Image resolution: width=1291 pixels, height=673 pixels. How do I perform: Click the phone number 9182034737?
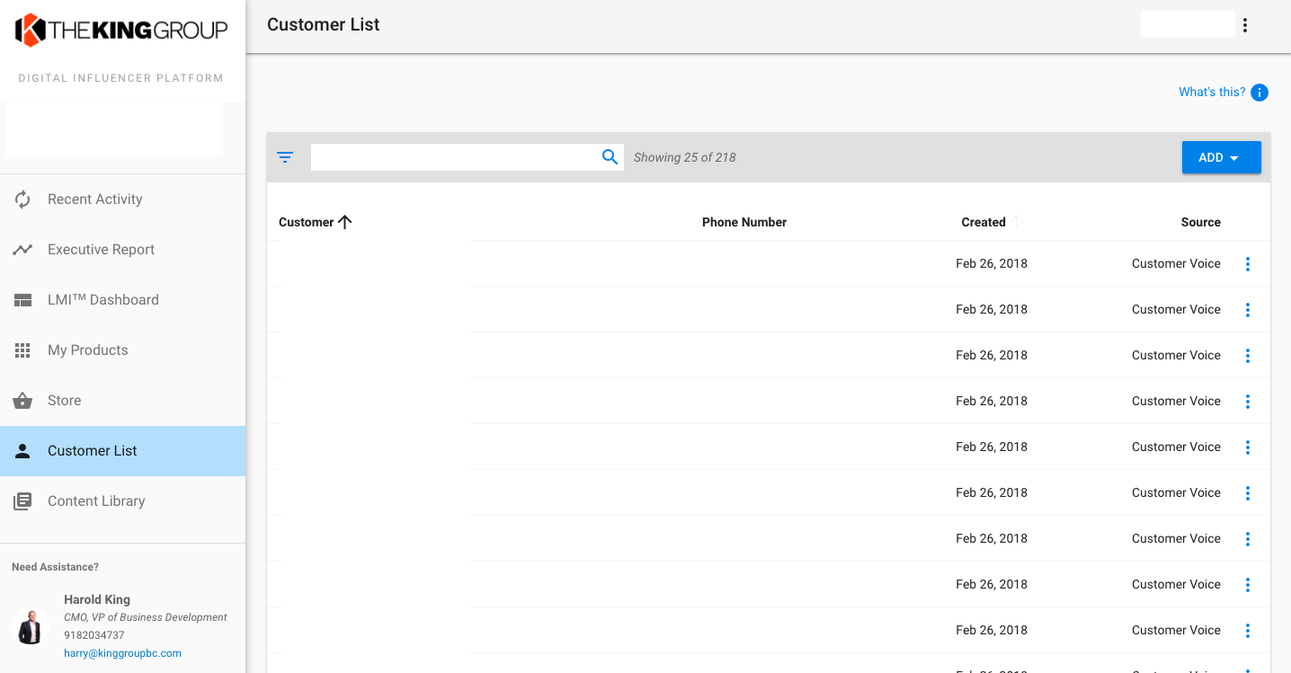coord(94,635)
